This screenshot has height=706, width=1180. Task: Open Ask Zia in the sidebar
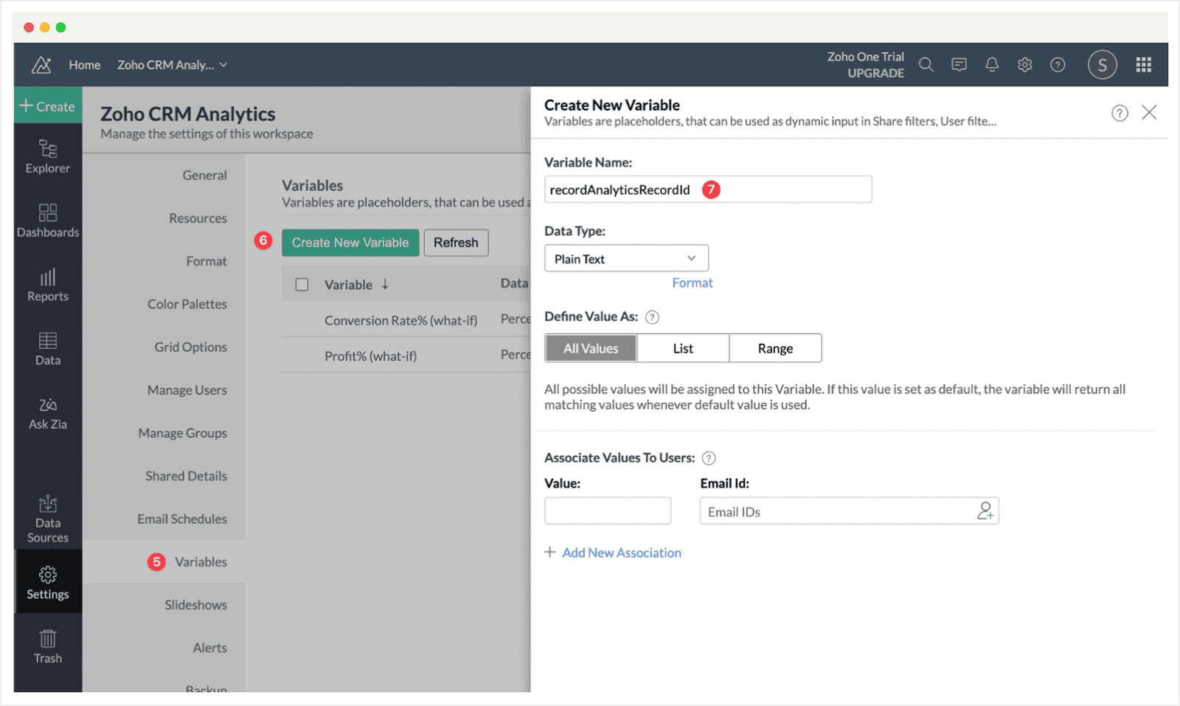click(x=48, y=413)
